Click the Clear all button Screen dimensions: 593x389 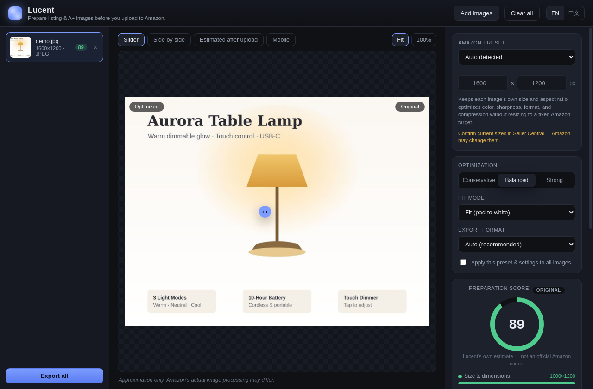pyautogui.click(x=522, y=13)
